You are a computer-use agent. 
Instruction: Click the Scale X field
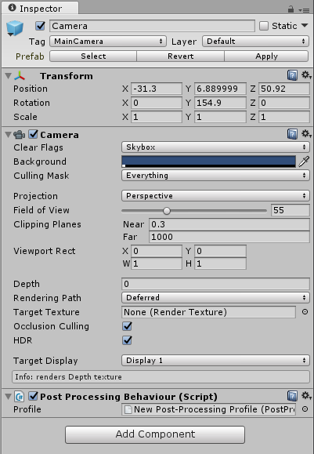pyautogui.click(x=157, y=117)
